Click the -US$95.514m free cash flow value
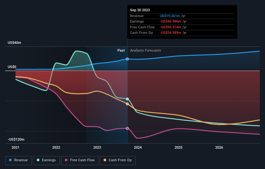The image size is (265, 169). (170, 27)
